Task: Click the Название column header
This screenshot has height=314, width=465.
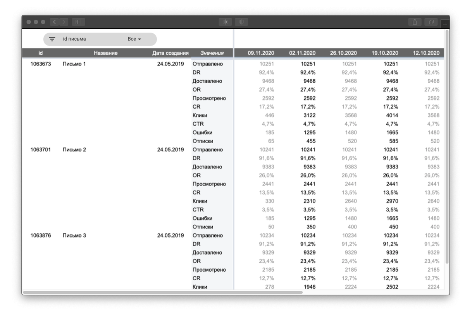Action: pos(105,53)
